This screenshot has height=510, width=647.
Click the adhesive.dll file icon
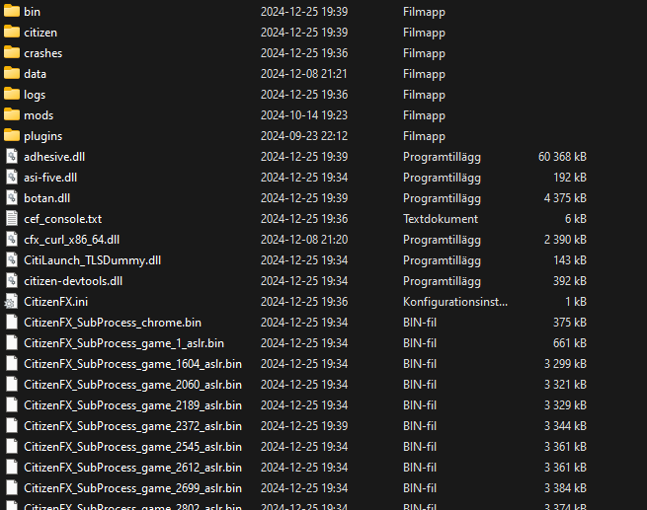(x=12, y=156)
